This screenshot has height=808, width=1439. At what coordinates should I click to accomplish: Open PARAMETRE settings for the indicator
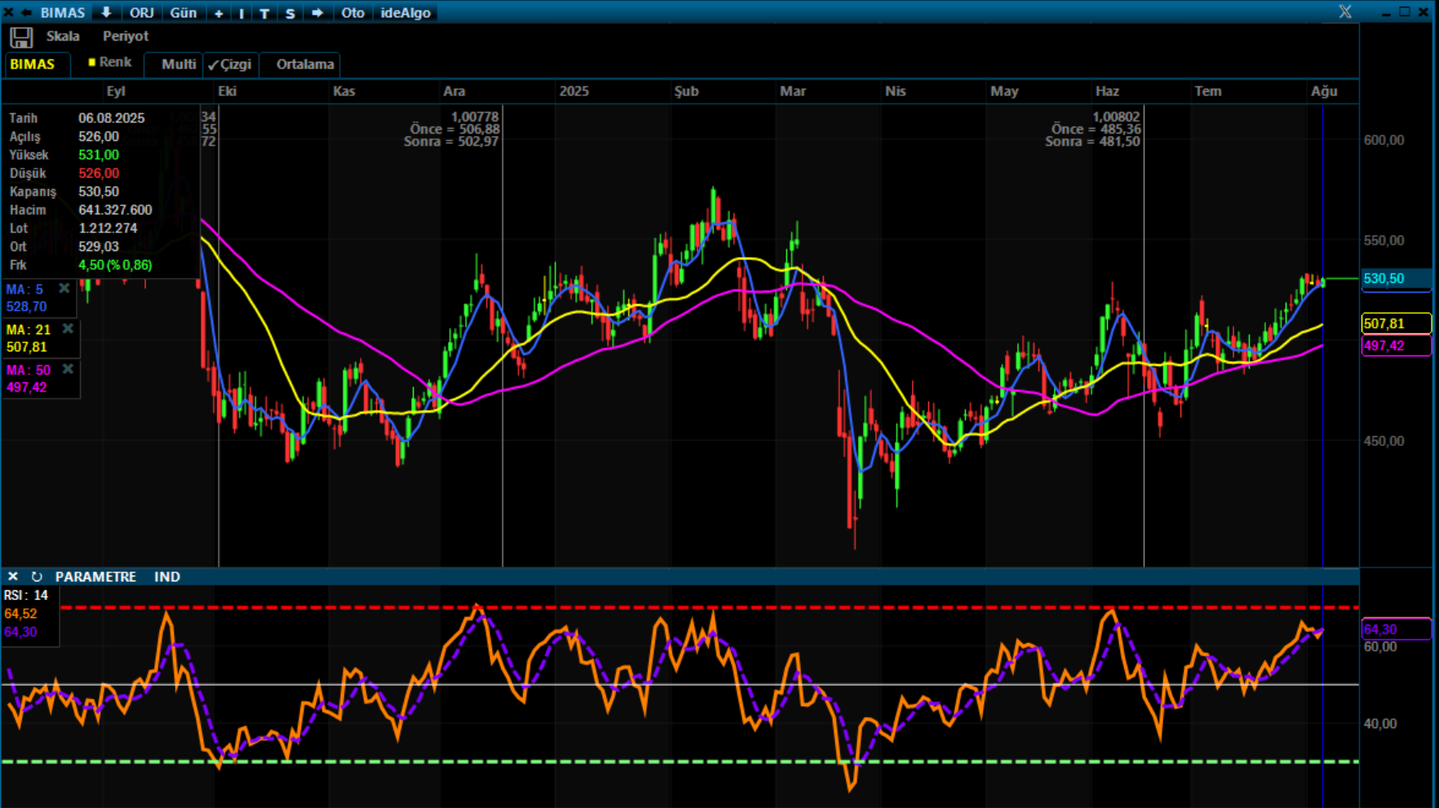click(x=95, y=576)
